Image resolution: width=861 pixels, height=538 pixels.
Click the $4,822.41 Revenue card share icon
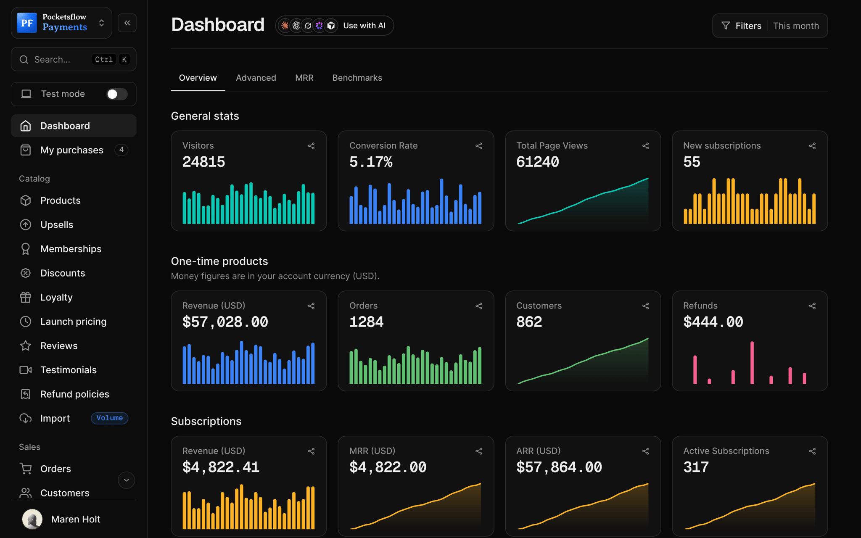311,451
